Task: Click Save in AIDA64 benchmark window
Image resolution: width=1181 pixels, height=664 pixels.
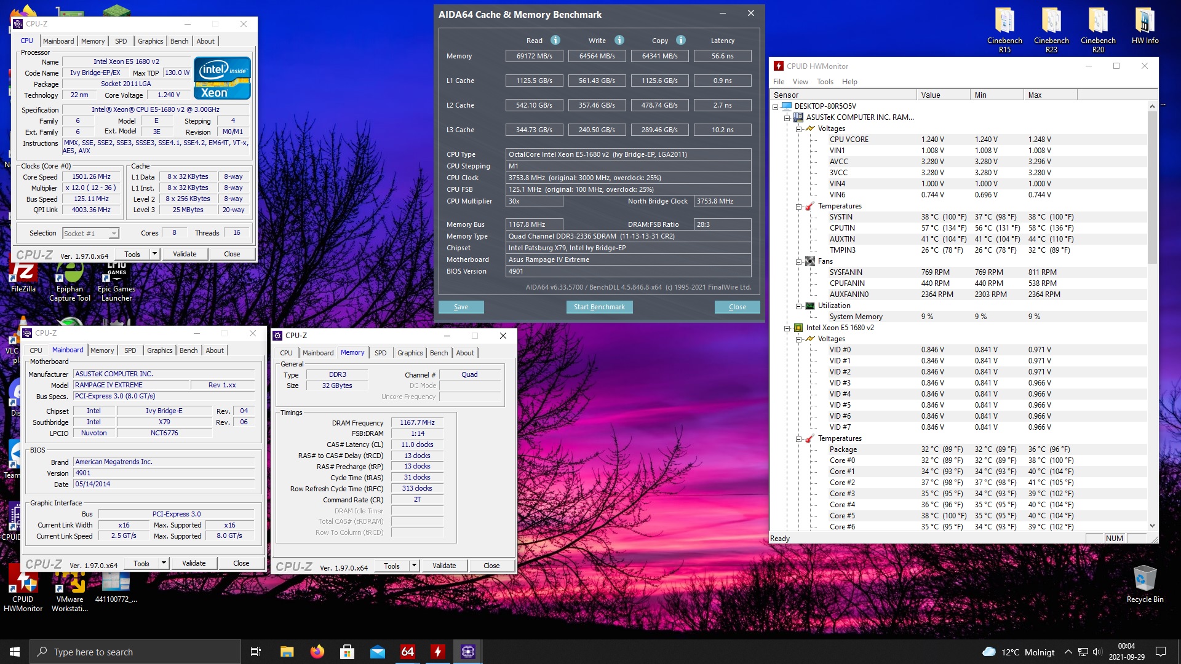Action: [x=461, y=307]
